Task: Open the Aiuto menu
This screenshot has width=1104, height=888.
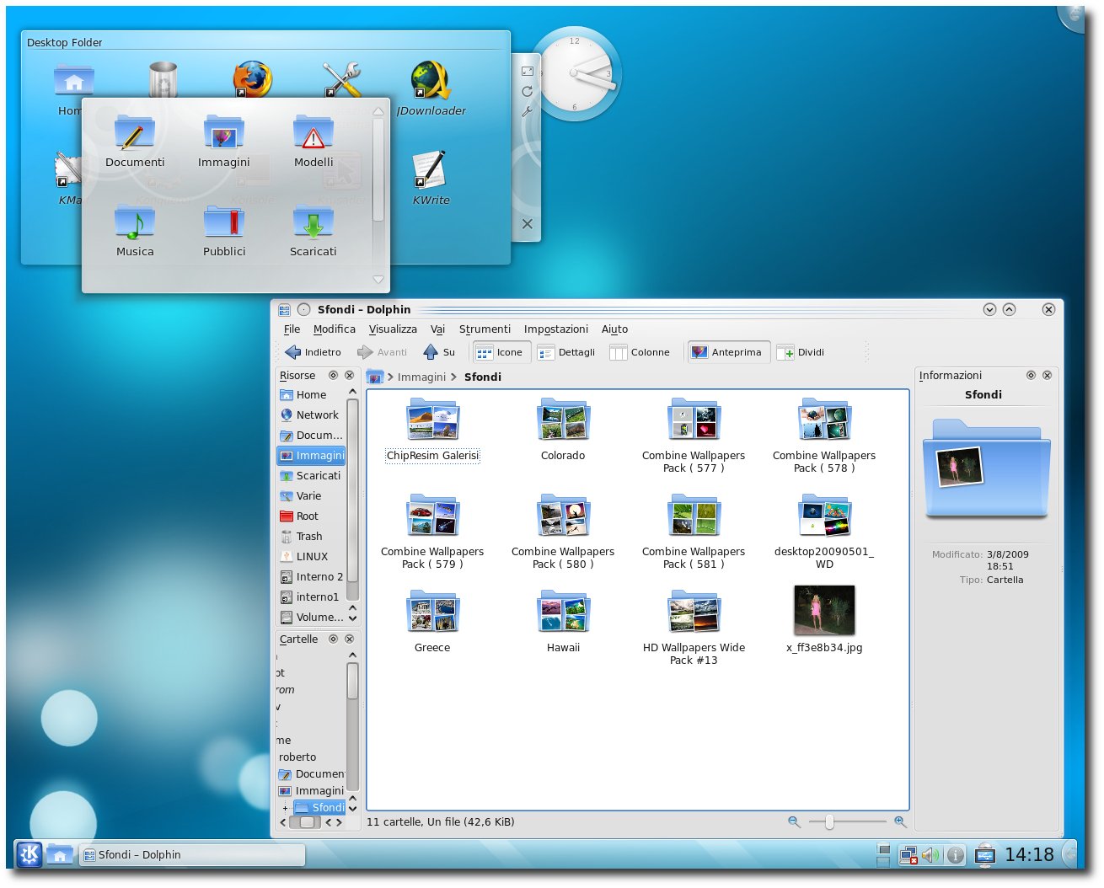Action: pyautogui.click(x=614, y=329)
